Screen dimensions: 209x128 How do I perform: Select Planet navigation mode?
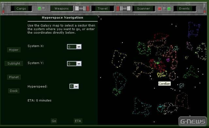pyautogui.click(x=14, y=77)
